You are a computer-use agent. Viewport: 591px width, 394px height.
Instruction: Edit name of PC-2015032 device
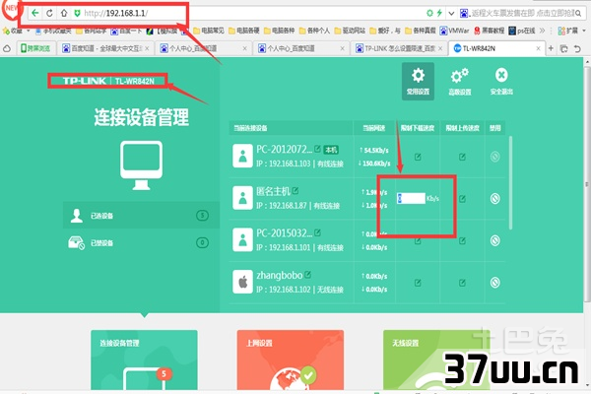click(318, 233)
